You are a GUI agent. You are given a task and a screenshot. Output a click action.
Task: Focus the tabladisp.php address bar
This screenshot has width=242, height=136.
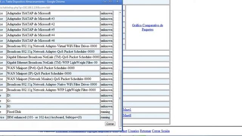[x=60, y=8]
